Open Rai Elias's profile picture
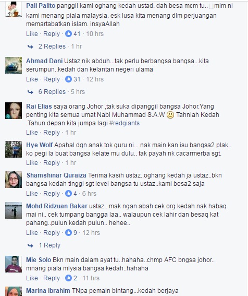 14,111
